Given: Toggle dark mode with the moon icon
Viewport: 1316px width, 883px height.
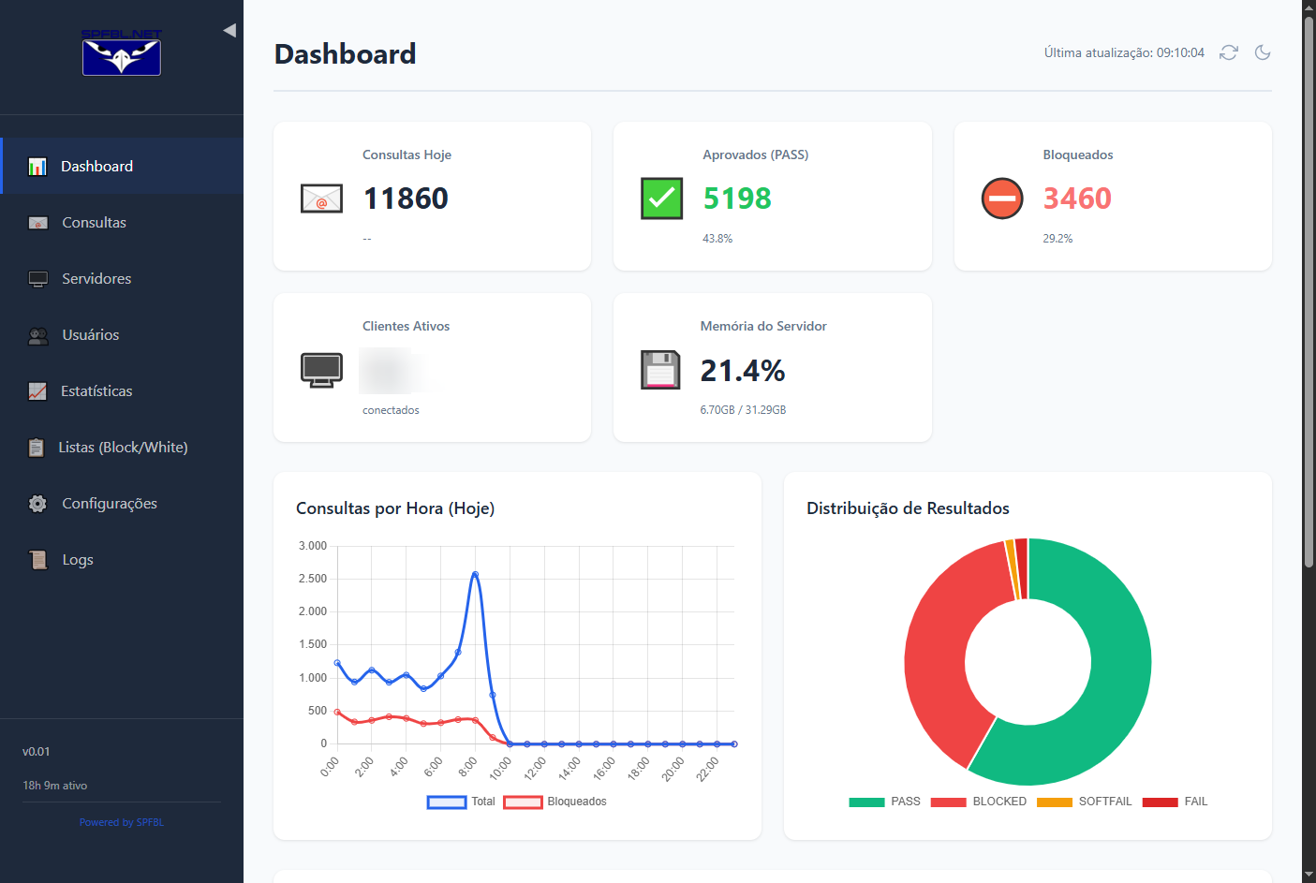Looking at the screenshot, I should [1263, 52].
